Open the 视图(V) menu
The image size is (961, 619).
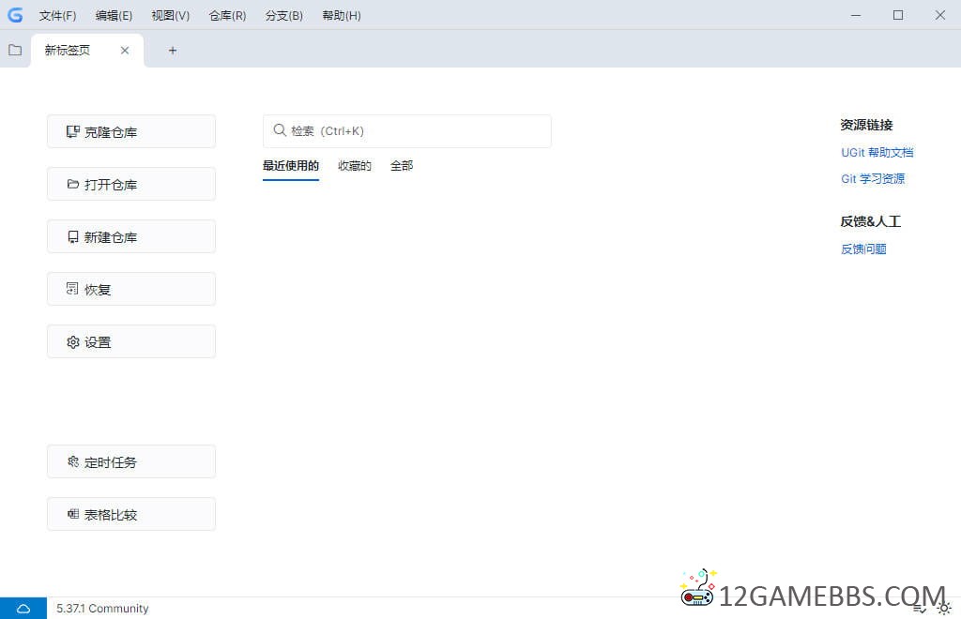click(171, 15)
